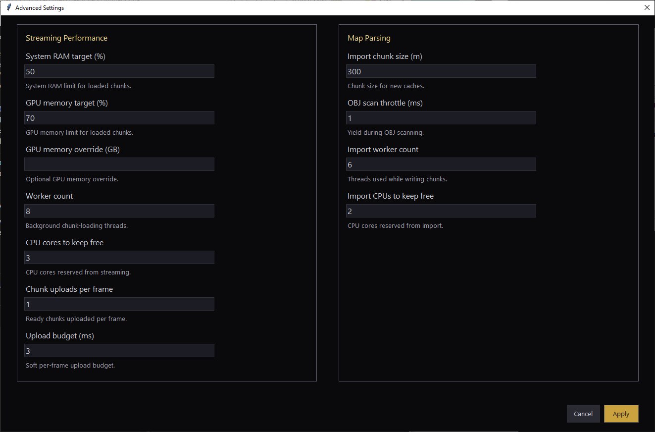Cancel the Advanced Settings dialog
655x432 pixels.
pos(583,414)
